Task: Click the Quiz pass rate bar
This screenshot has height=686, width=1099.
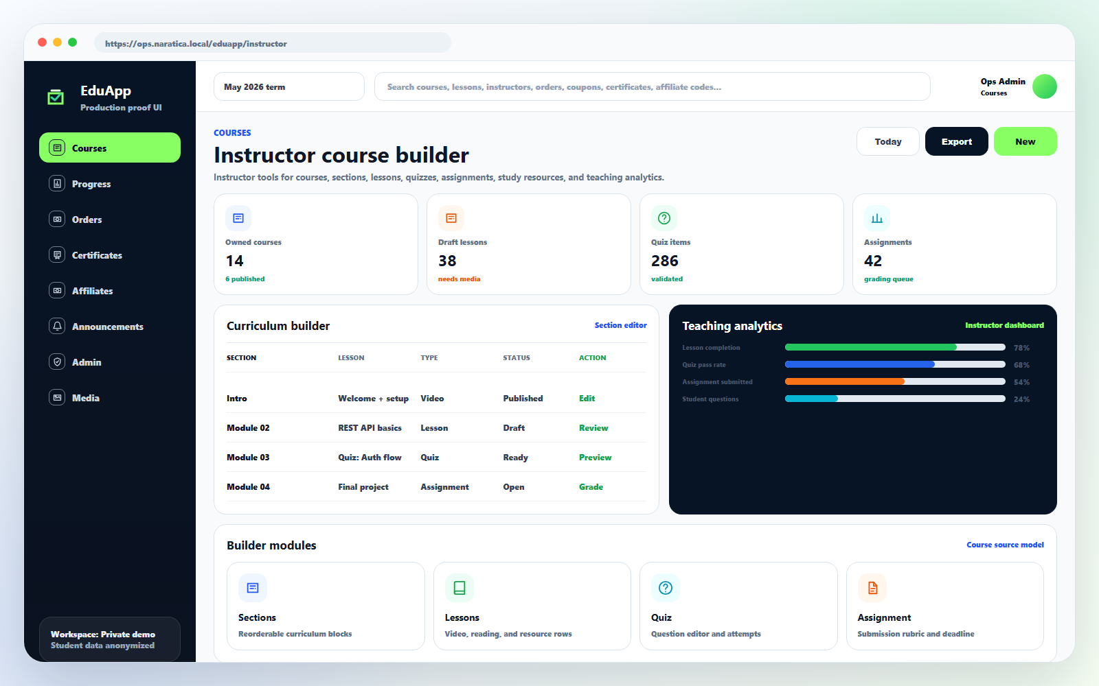Action: coord(895,364)
